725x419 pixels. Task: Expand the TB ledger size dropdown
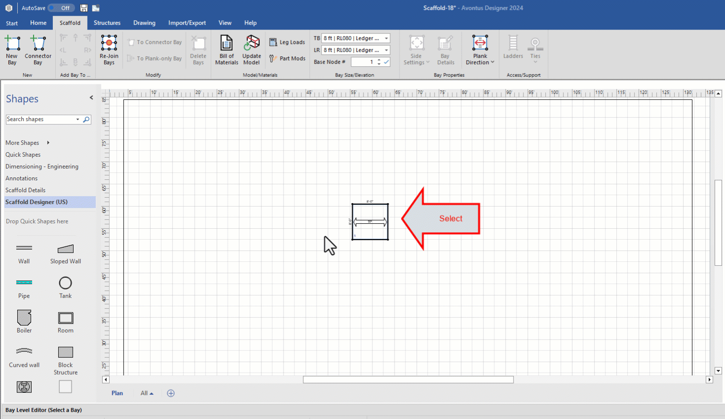point(386,38)
